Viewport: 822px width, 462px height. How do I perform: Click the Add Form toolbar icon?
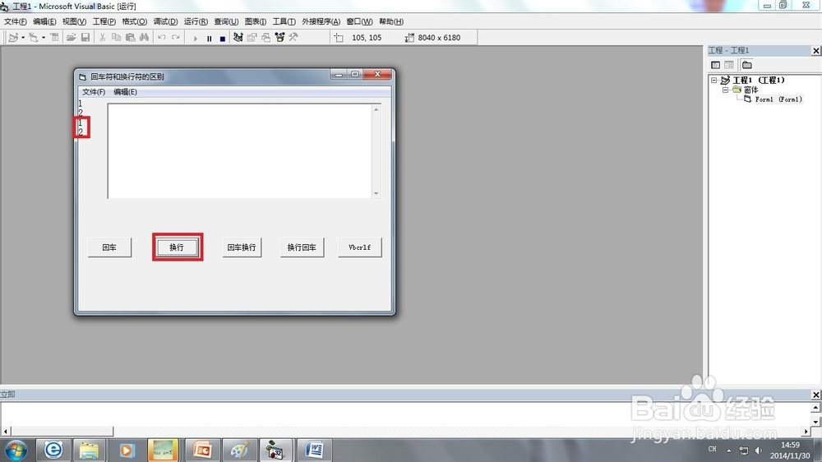(x=34, y=37)
